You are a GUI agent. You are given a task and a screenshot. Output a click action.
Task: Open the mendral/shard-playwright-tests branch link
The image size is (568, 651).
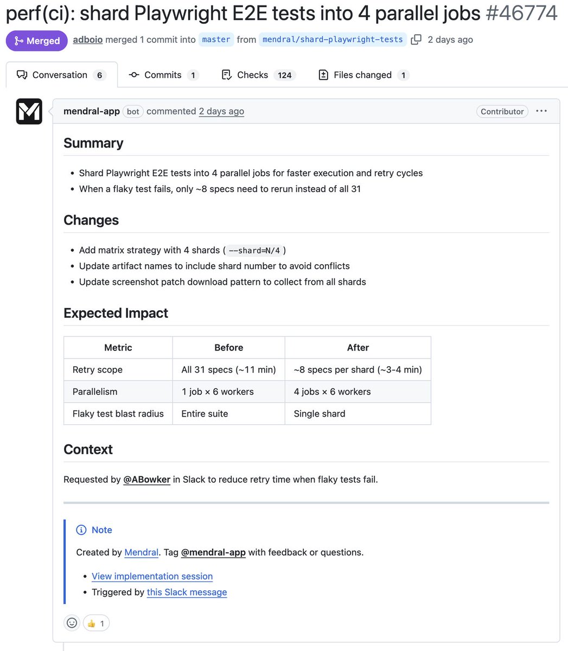(333, 40)
